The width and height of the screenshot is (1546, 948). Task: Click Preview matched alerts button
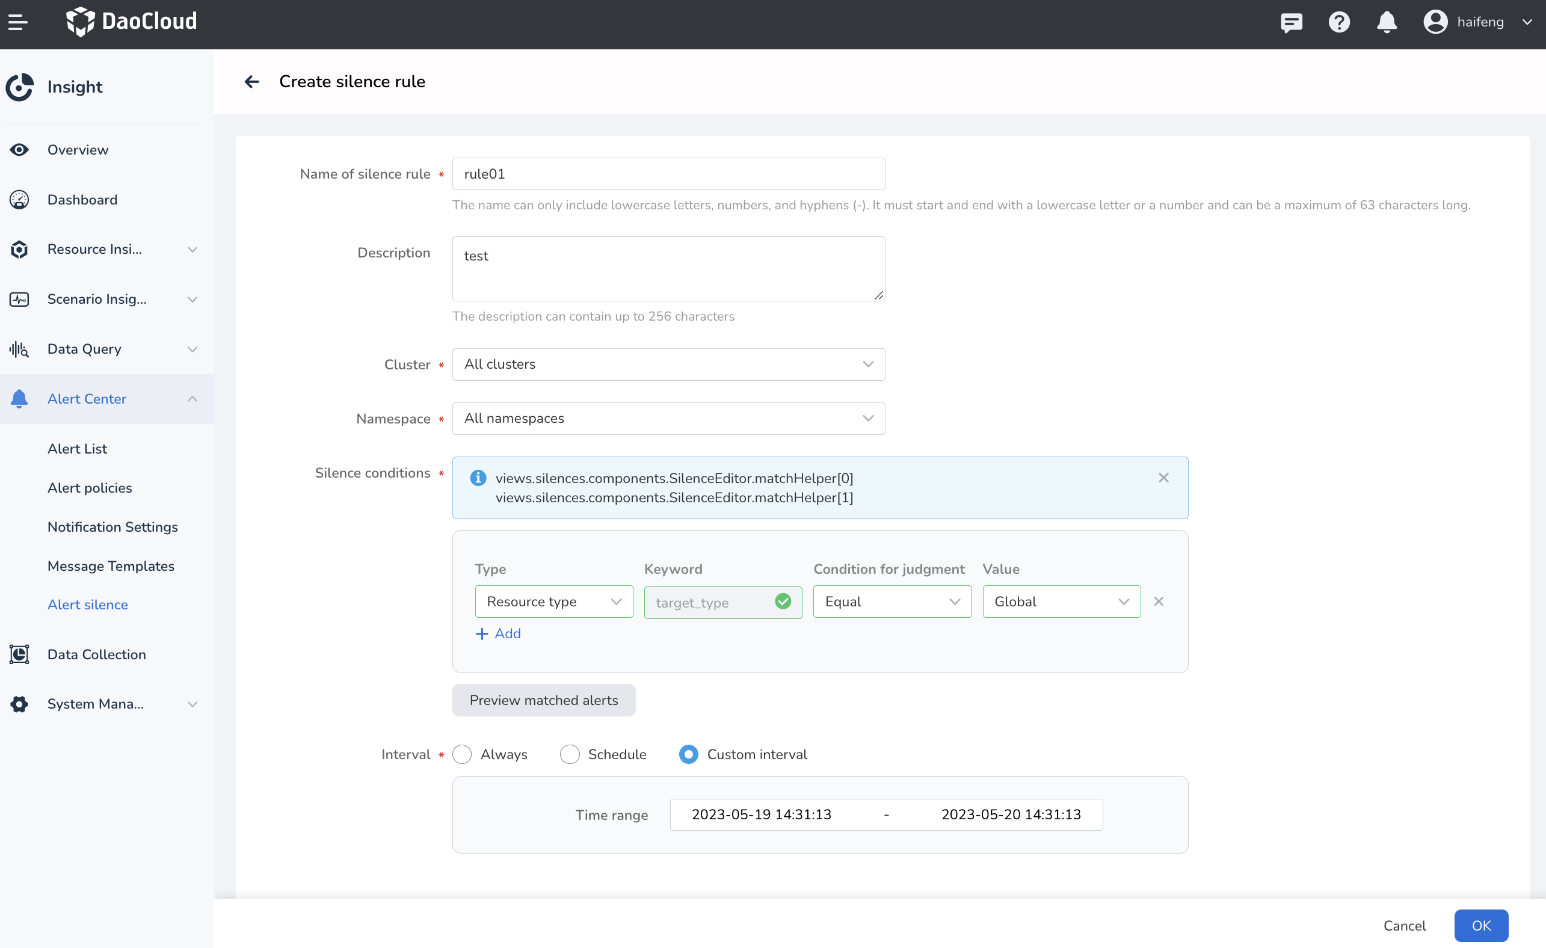pyautogui.click(x=543, y=700)
